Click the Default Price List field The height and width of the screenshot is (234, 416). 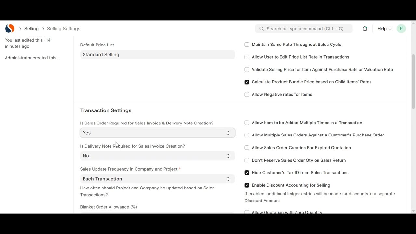157,55
